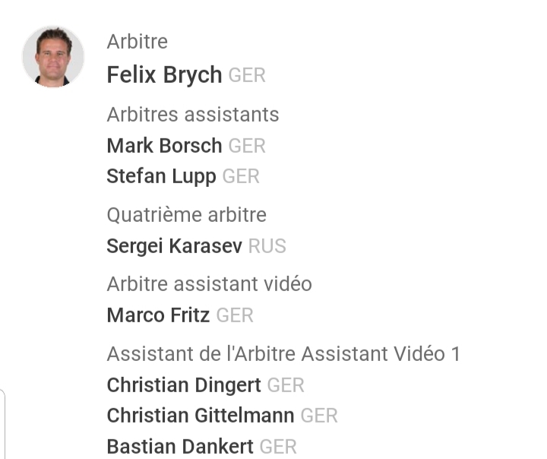Click GER next to Stefan Lupp
This screenshot has height=459, width=547.
[x=241, y=177]
